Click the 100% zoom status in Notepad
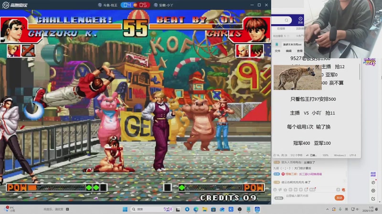This screenshot has width=382, height=214. (x=326, y=156)
